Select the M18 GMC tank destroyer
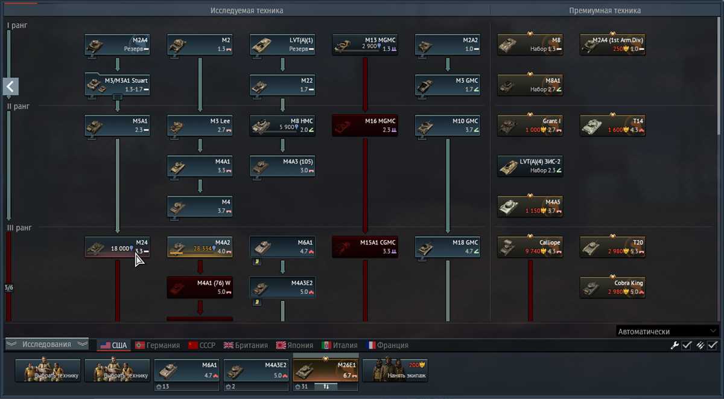 (x=448, y=247)
